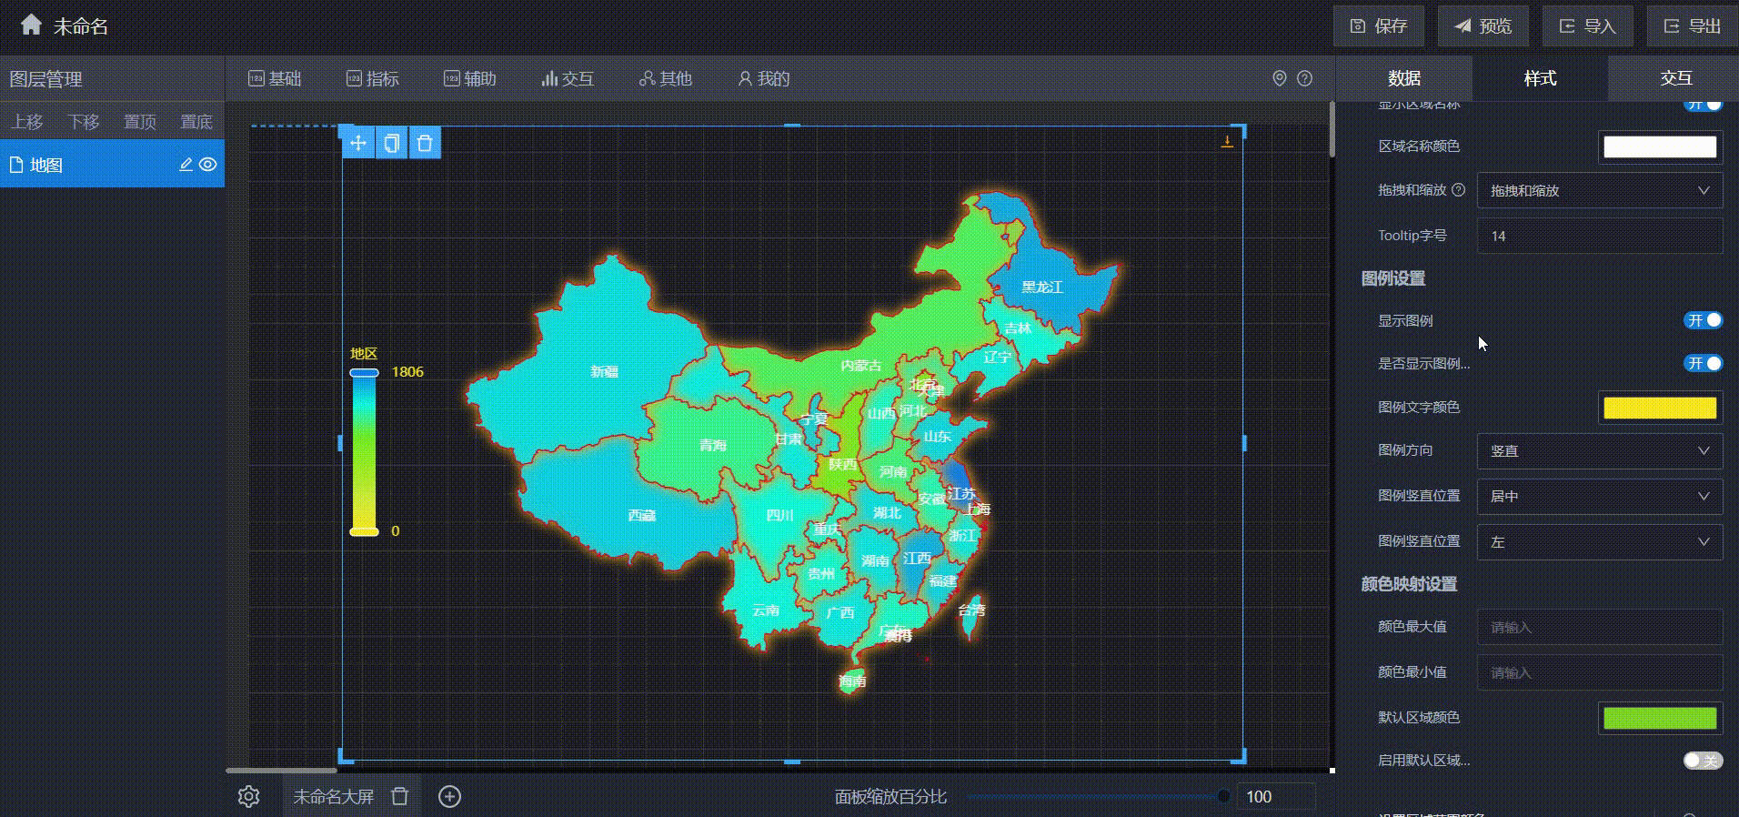Click bottom handle of the legend slider
This screenshot has width=1739, height=817.
click(365, 531)
